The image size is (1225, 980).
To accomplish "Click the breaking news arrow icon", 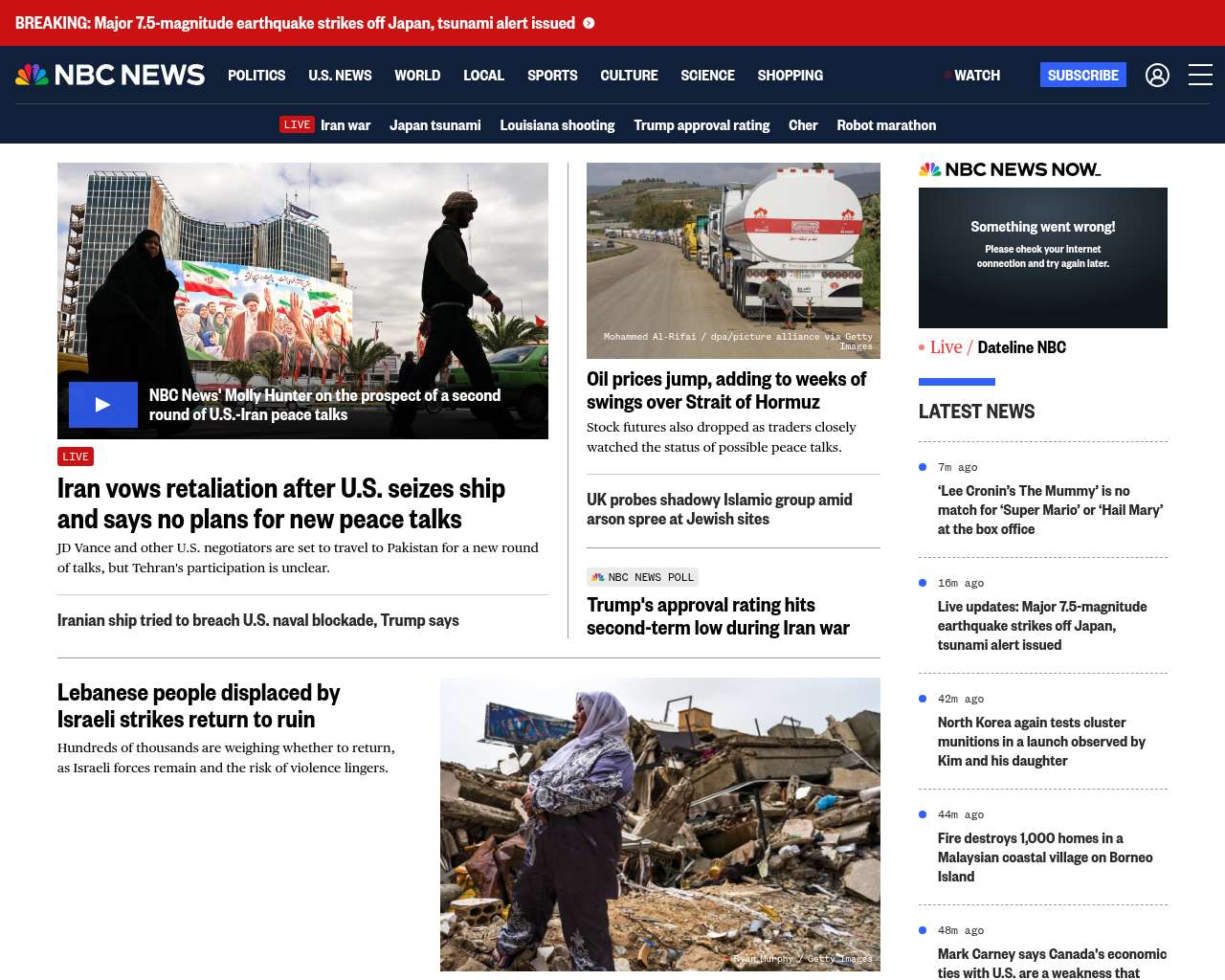I will (589, 23).
